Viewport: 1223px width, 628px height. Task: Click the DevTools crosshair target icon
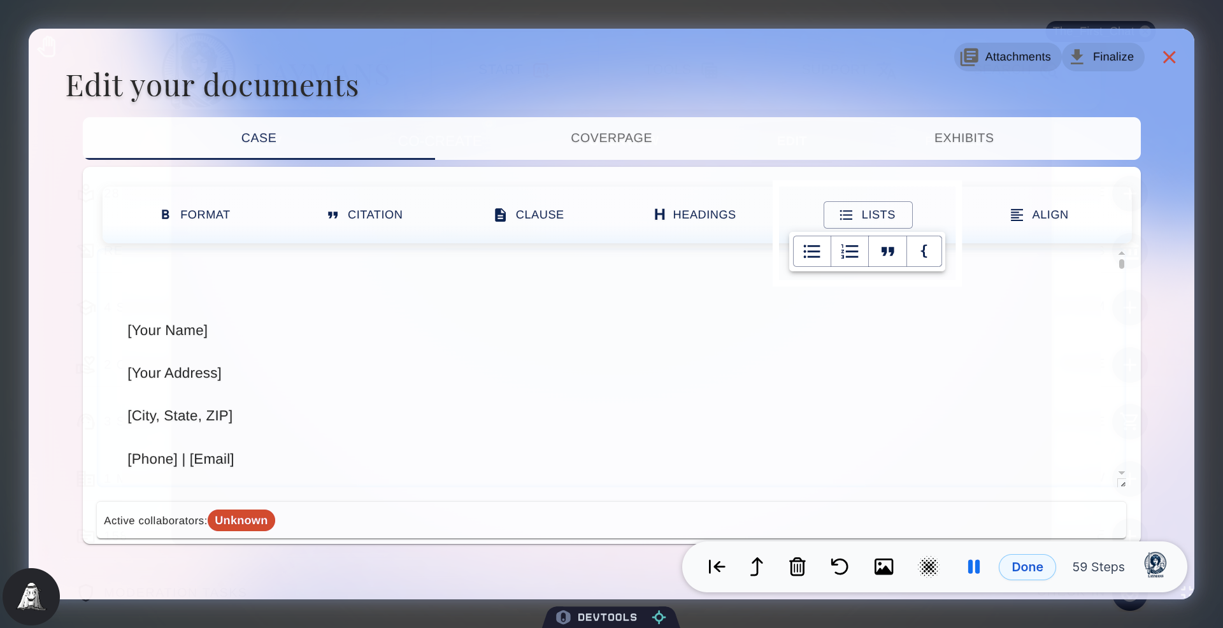(659, 617)
